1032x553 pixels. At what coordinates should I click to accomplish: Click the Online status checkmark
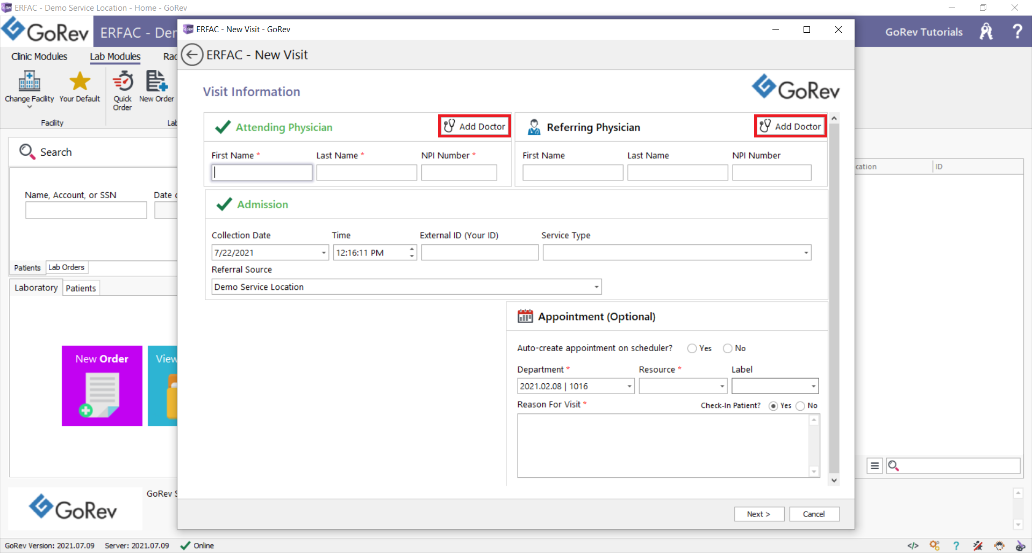[185, 545]
